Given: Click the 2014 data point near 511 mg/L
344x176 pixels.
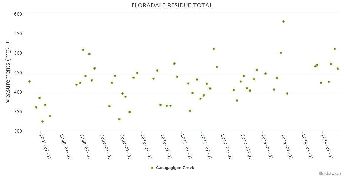Looking at the screenshot, I should click(x=335, y=49).
